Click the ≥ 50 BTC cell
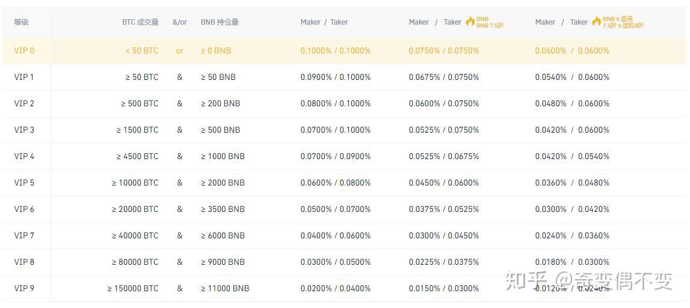 (x=142, y=77)
